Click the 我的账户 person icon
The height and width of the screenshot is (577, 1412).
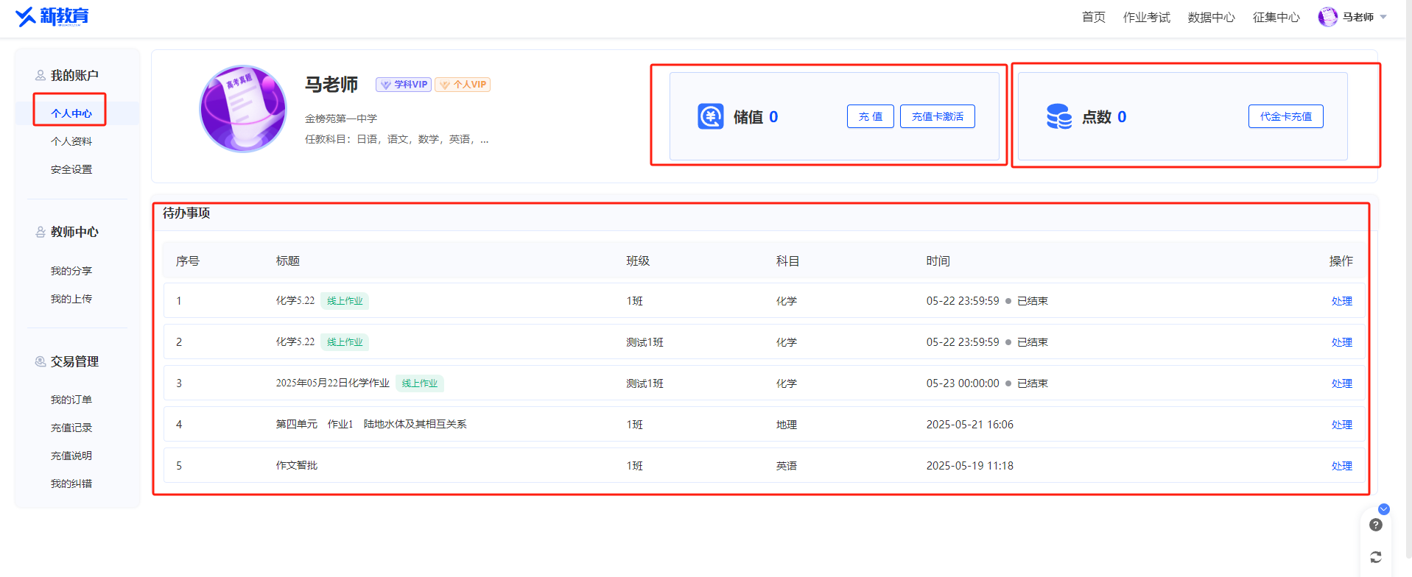[41, 75]
